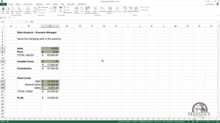Add a new sheet with plus button
220x123 pixels.
click(x=203, y=119)
